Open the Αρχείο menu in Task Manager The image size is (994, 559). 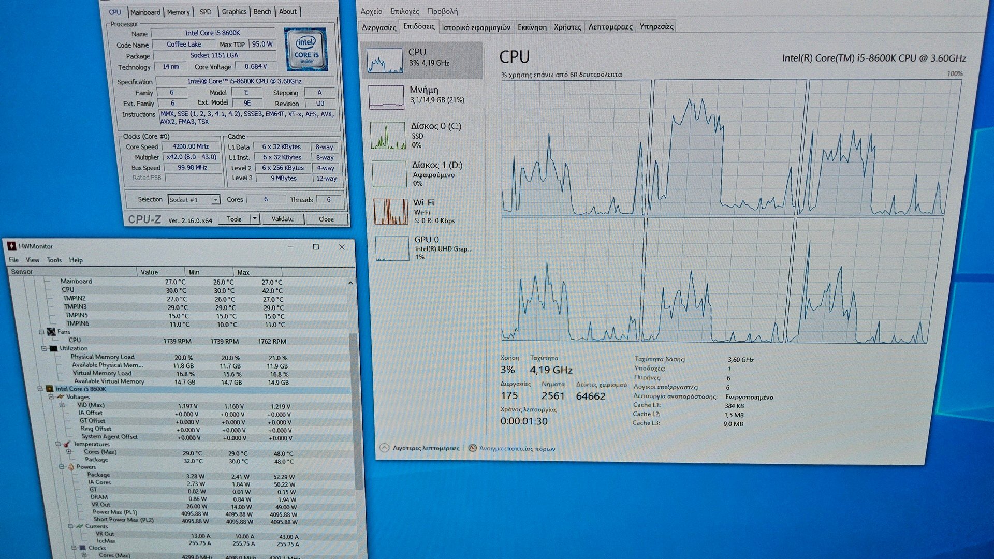pyautogui.click(x=371, y=11)
